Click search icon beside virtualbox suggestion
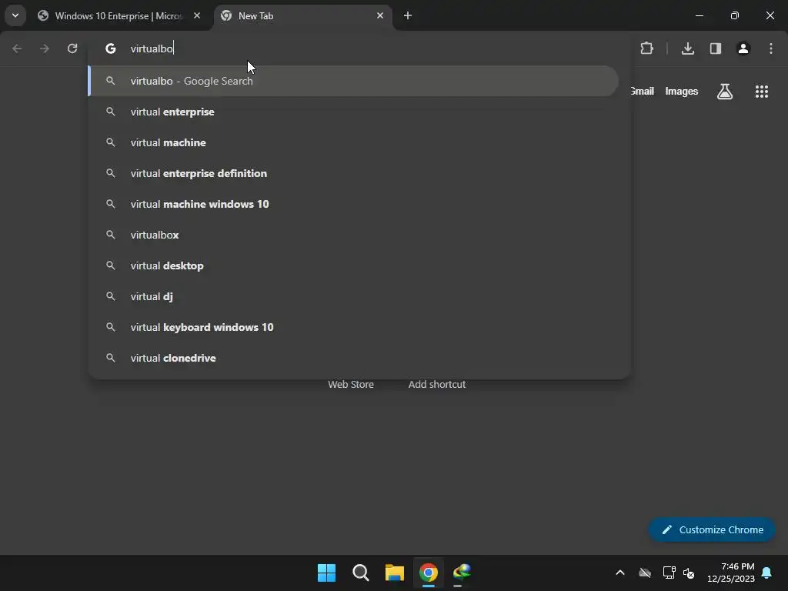This screenshot has height=591, width=788. [x=111, y=235]
